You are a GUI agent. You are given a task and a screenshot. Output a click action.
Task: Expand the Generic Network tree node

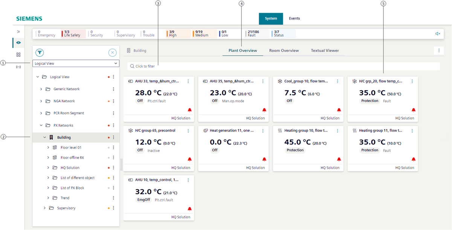(x=41, y=89)
